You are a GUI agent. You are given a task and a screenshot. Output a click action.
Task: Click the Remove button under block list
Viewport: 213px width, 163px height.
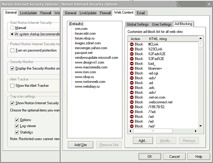click(x=189, y=141)
